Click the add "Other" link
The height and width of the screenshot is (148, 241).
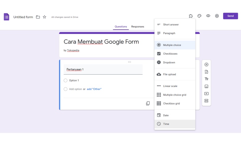(x=94, y=89)
